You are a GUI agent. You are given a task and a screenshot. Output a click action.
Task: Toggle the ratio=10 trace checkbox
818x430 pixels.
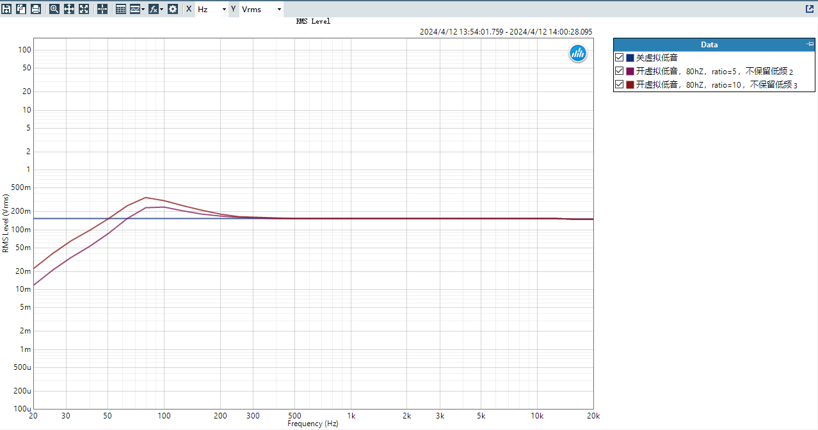619,84
